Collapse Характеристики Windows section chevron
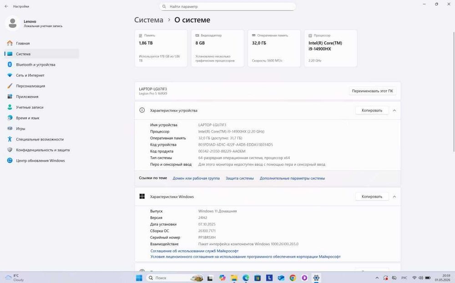This screenshot has width=455, height=283. 394,197
